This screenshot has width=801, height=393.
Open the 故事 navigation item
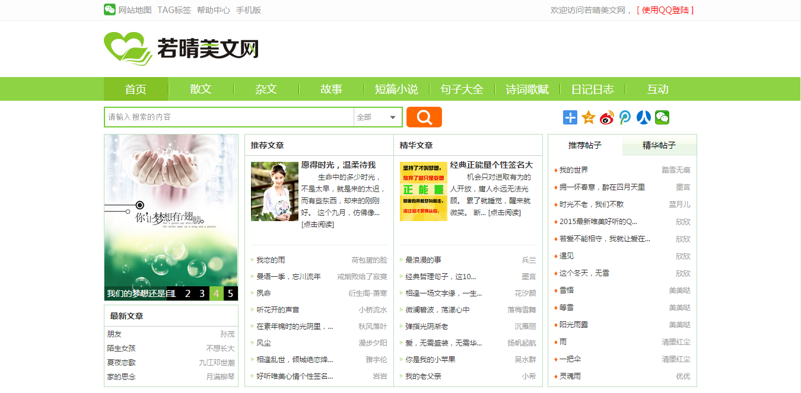[x=332, y=89]
